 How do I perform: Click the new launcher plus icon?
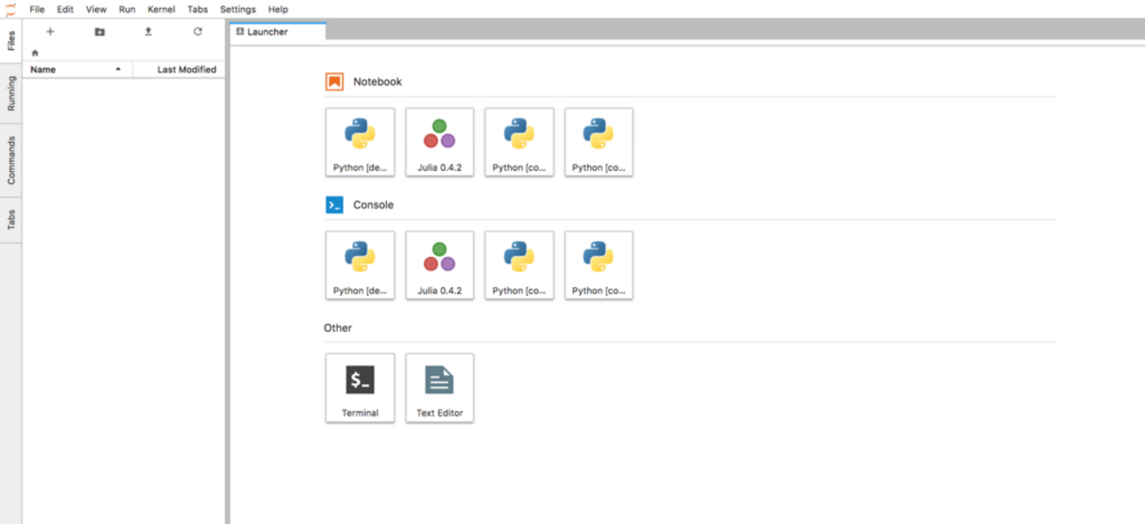pyautogui.click(x=50, y=32)
